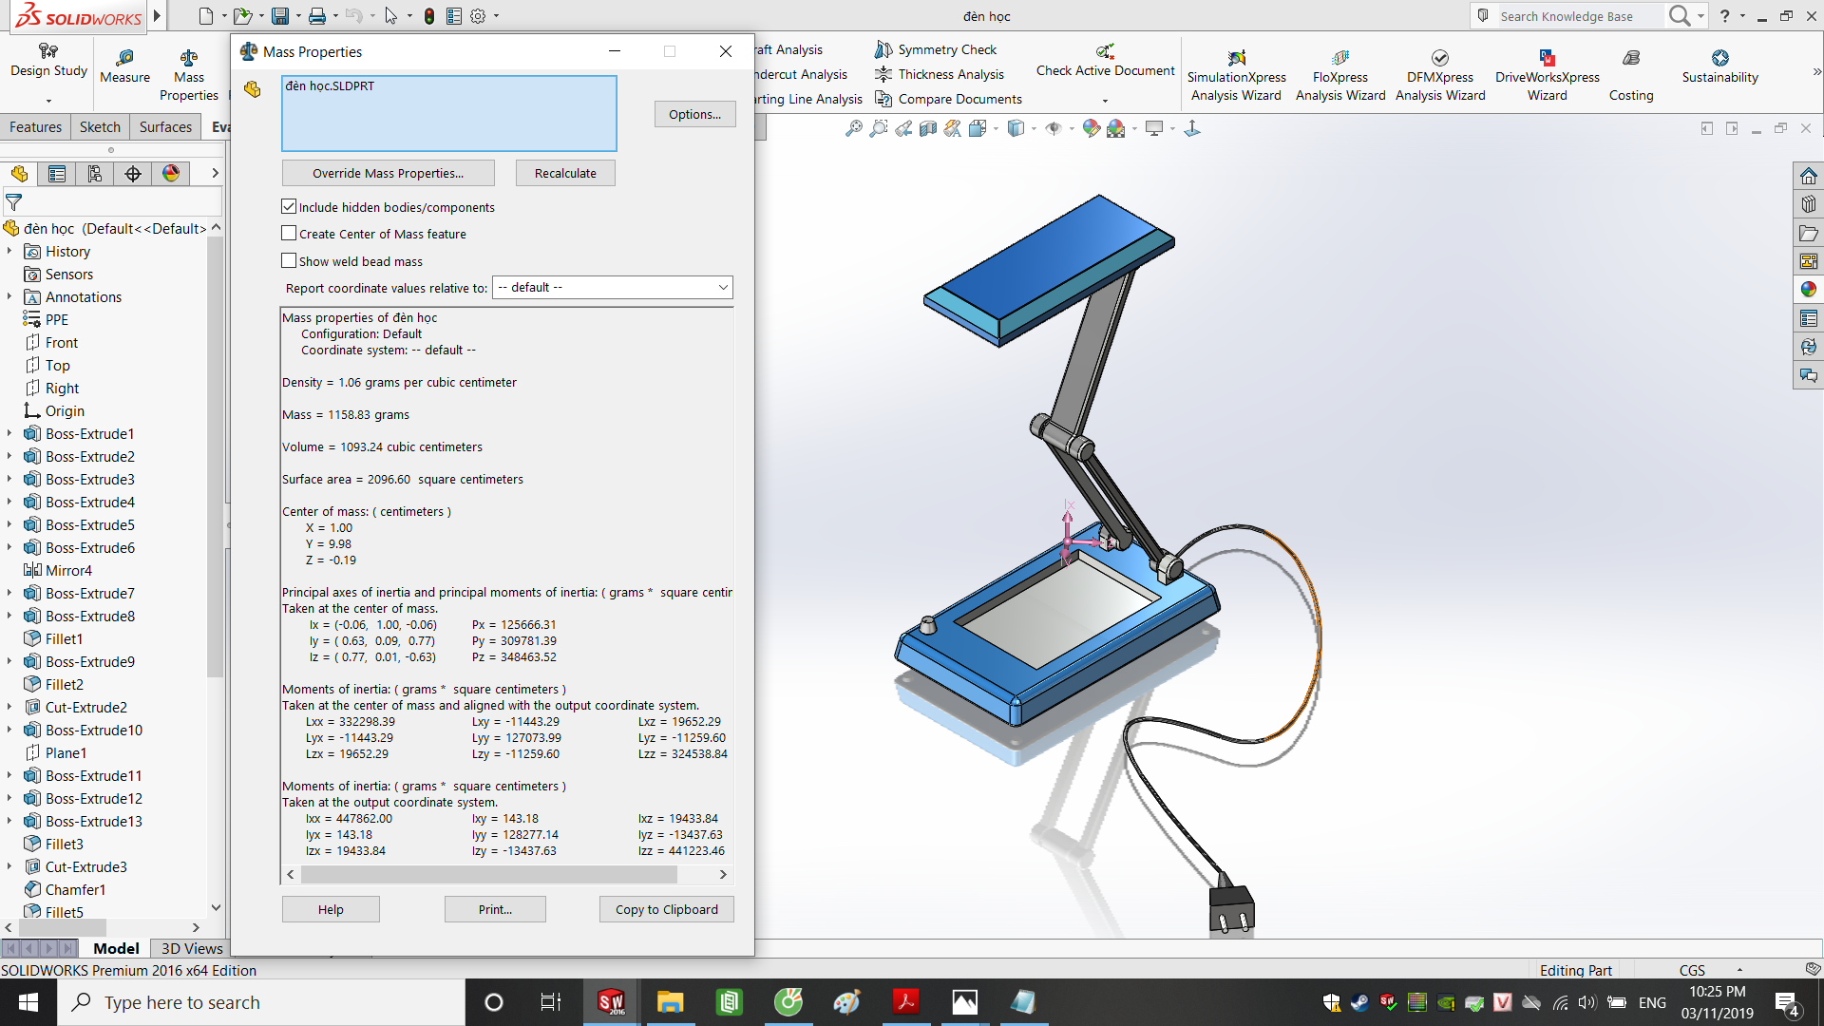1824x1026 pixels.
Task: Switch to the Model tab
Action: click(x=116, y=948)
